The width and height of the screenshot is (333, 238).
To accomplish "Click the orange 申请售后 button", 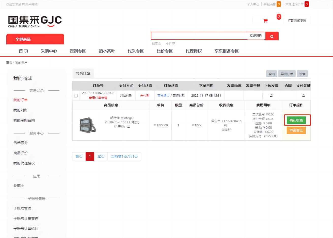I will (296, 130).
